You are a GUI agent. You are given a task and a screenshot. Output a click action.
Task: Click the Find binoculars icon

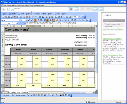tap(40, 17)
